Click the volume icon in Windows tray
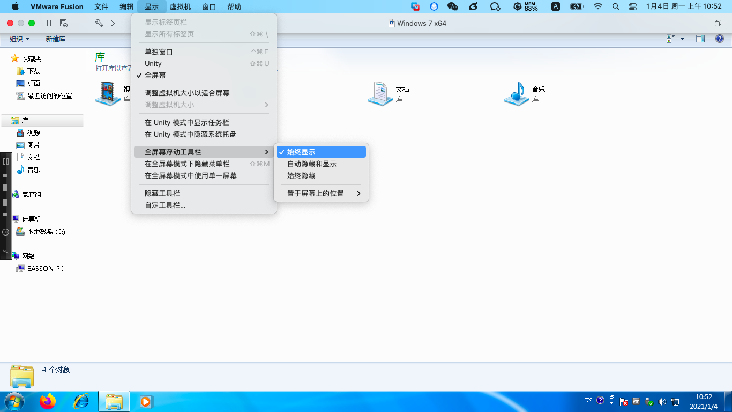 point(662,401)
